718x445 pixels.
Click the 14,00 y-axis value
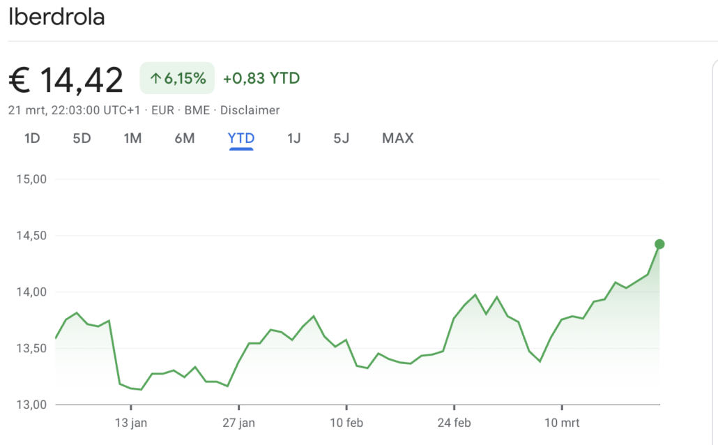[x=31, y=292]
